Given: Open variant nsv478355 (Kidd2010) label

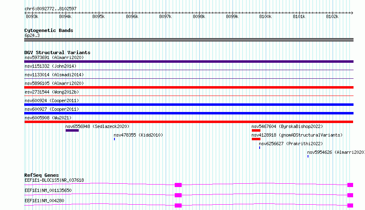Looking at the screenshot, I should coord(138,135).
